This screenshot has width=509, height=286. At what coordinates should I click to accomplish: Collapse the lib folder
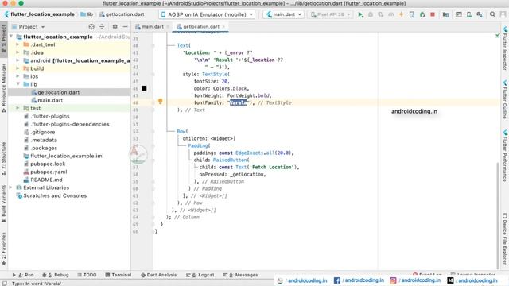pyautogui.click(x=17, y=84)
